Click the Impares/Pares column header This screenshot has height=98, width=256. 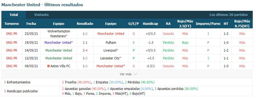click(208, 24)
